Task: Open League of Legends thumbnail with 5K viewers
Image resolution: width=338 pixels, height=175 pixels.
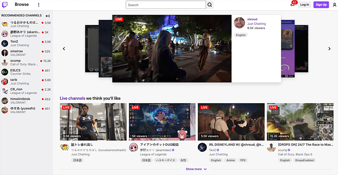Action: [x=162, y=122]
